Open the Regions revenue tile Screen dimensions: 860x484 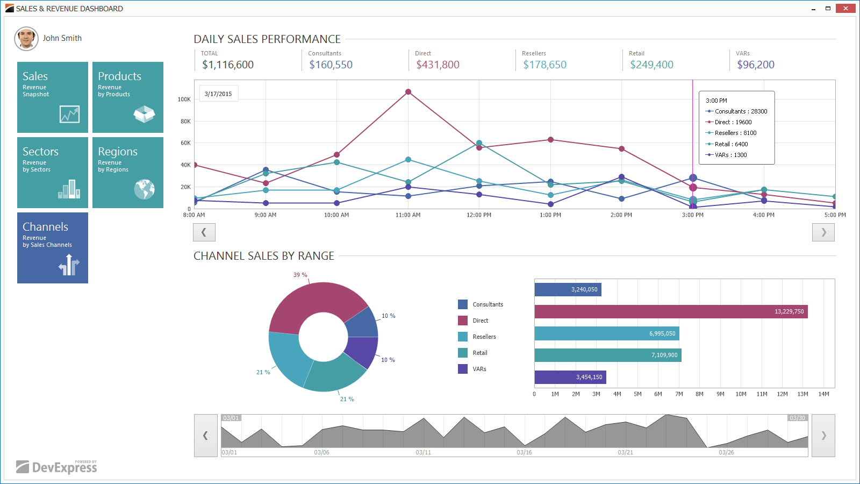click(128, 173)
